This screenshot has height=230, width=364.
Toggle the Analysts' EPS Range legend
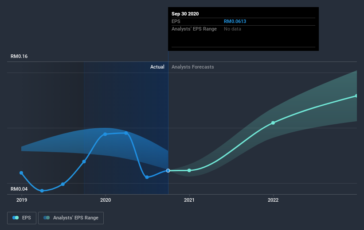pyautogui.click(x=71, y=218)
